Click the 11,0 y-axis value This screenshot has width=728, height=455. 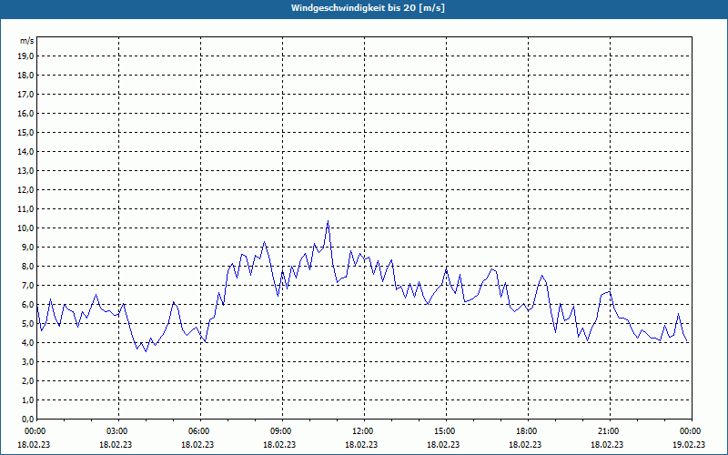(25, 209)
